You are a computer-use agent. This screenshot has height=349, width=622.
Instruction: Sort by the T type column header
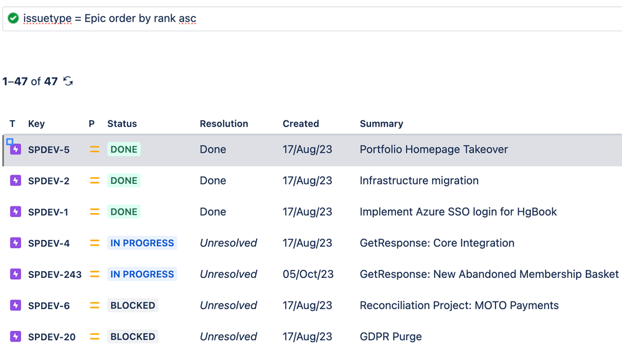[12, 124]
